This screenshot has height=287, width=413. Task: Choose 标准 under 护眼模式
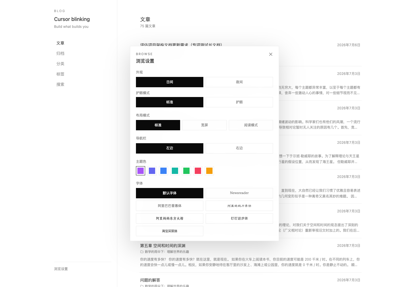tap(170, 102)
